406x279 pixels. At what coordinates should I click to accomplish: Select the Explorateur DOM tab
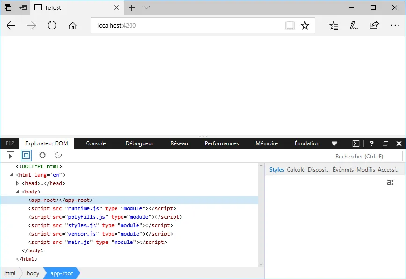click(x=47, y=143)
